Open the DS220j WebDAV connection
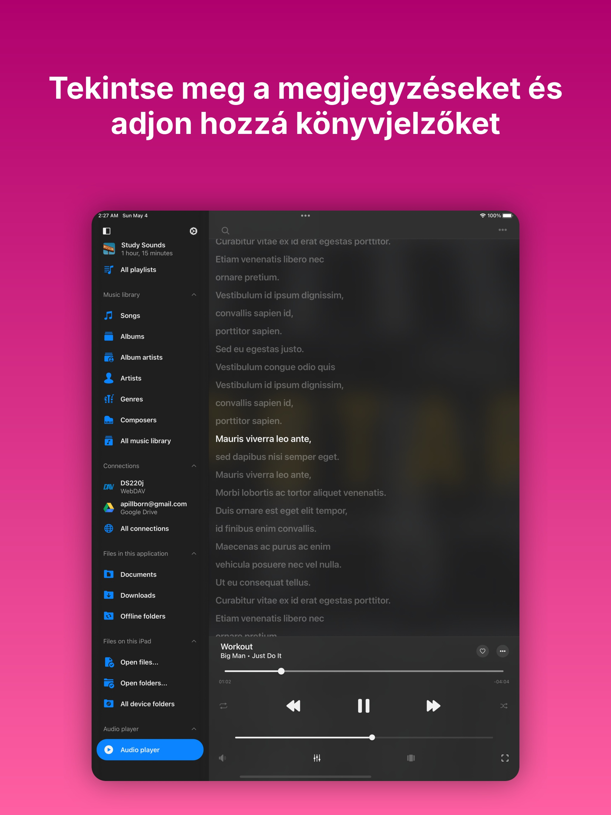This screenshot has width=611, height=815. point(133,487)
